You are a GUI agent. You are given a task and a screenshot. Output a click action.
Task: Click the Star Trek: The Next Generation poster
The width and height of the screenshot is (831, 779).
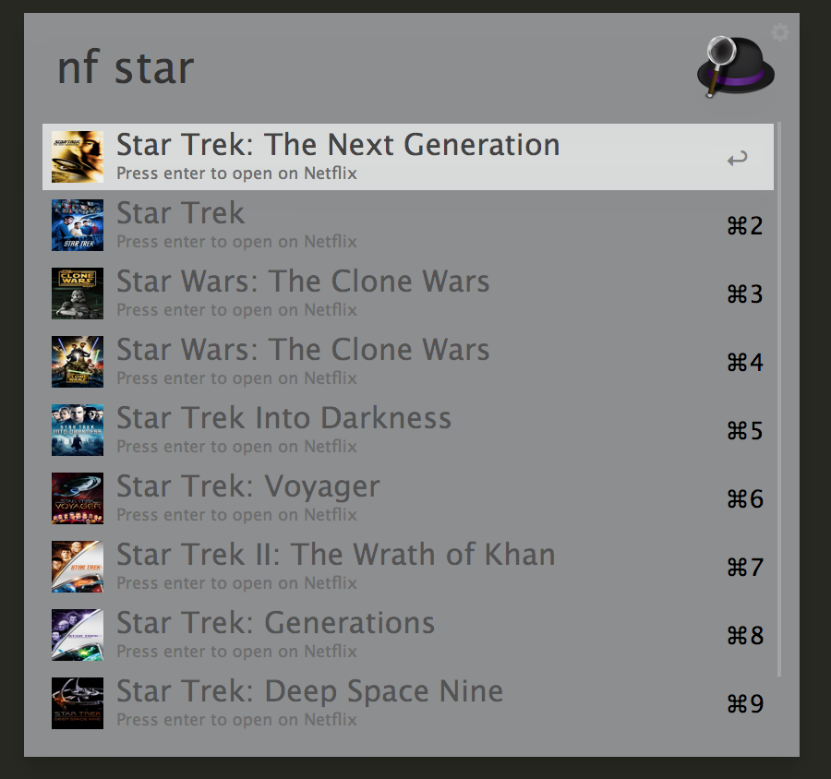click(78, 157)
